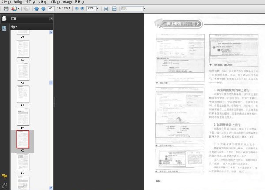265x190 pixels.
Task: Open the 帮助 (Help) menu
Action: tap(79, 2)
